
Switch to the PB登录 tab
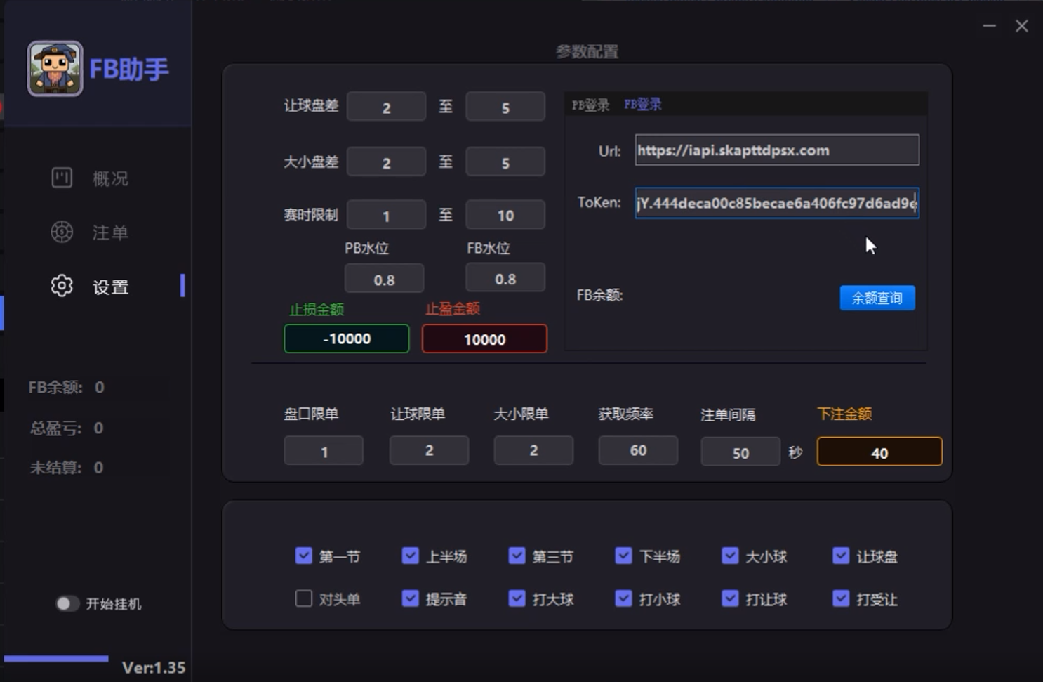[x=590, y=105]
